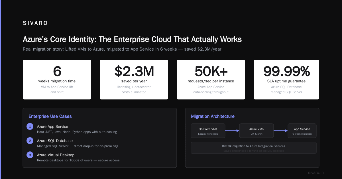Click arrow from Azure VMs to App Service
The image size is (342, 179).
click(281, 131)
